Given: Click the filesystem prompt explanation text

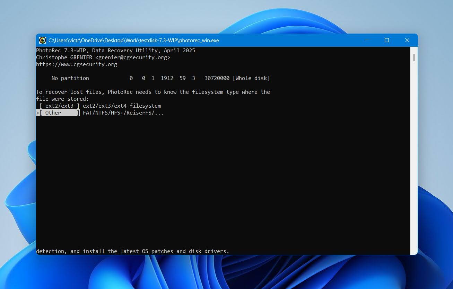Looking at the screenshot, I should point(153,92).
